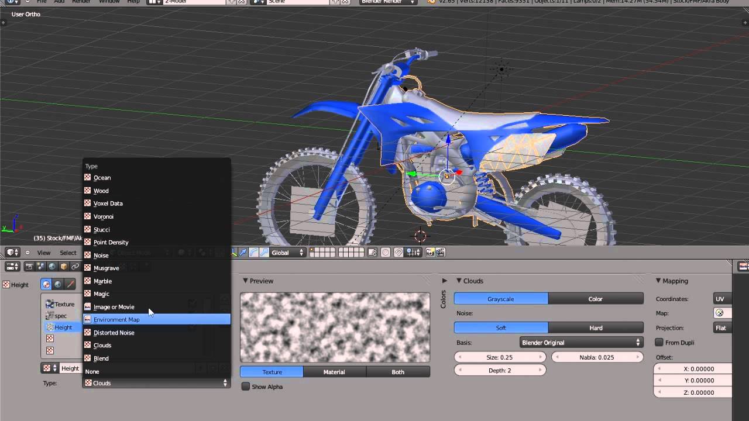This screenshot has height=421, width=749.
Task: Open the Projection Flat dropdown
Action: point(723,328)
